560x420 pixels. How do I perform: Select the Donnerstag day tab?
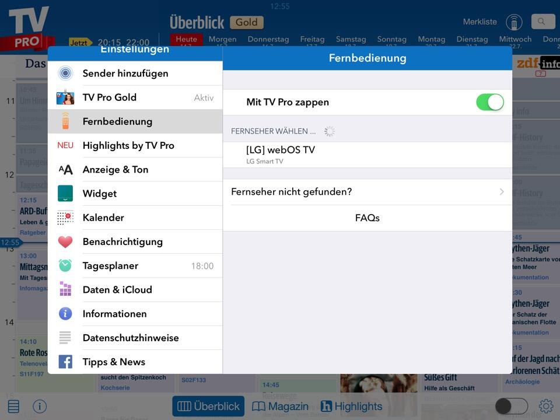coord(268,39)
